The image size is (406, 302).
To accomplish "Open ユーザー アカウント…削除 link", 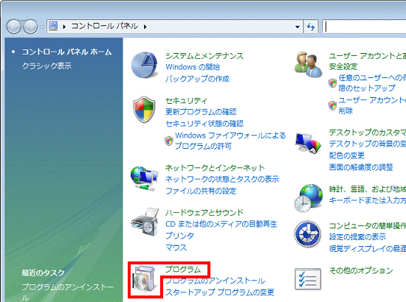I will [372, 105].
